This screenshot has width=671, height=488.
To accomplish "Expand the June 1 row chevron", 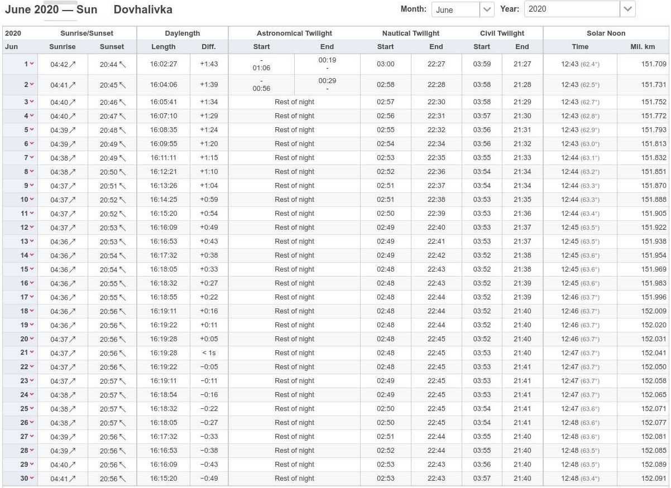I will tap(32, 64).
